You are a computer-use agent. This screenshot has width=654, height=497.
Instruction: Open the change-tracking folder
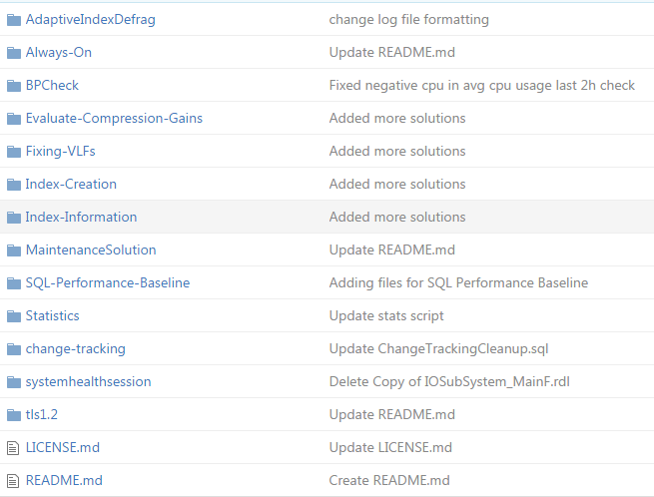(75, 349)
